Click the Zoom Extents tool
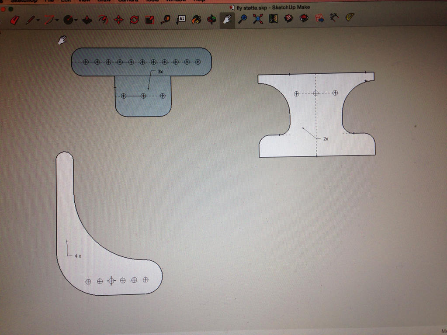Image resolution: width=447 pixels, height=335 pixels. (258, 18)
